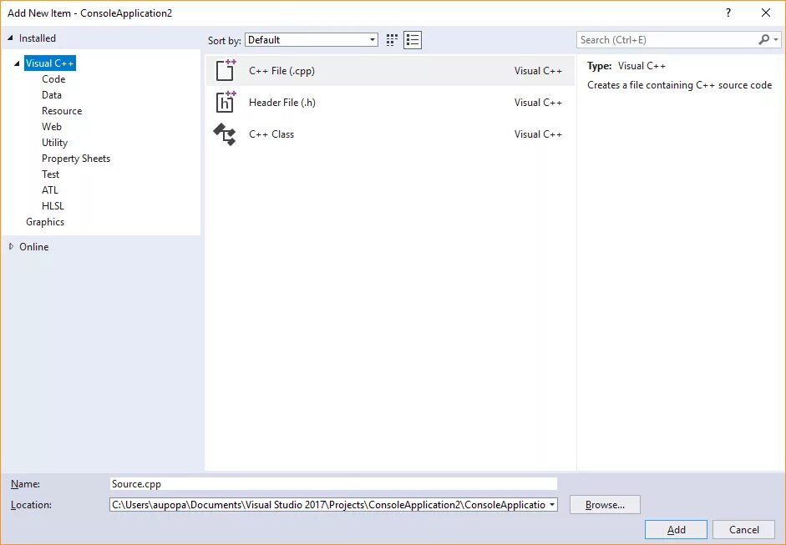Select the C++ Class template icon
Screen dimensions: 786x545
tap(225, 134)
